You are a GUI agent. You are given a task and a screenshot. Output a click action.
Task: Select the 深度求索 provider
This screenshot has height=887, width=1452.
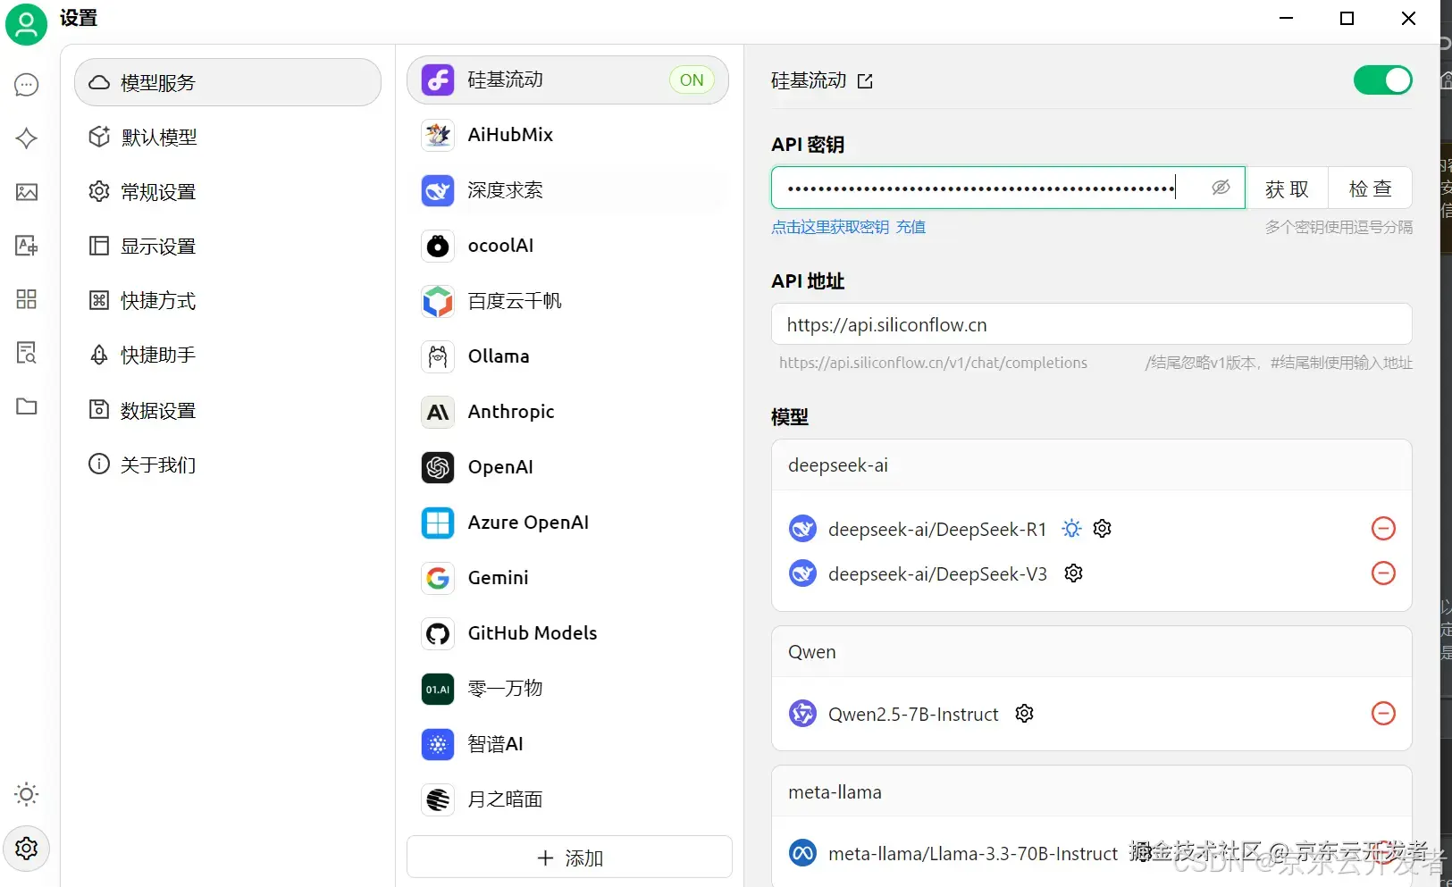(568, 190)
